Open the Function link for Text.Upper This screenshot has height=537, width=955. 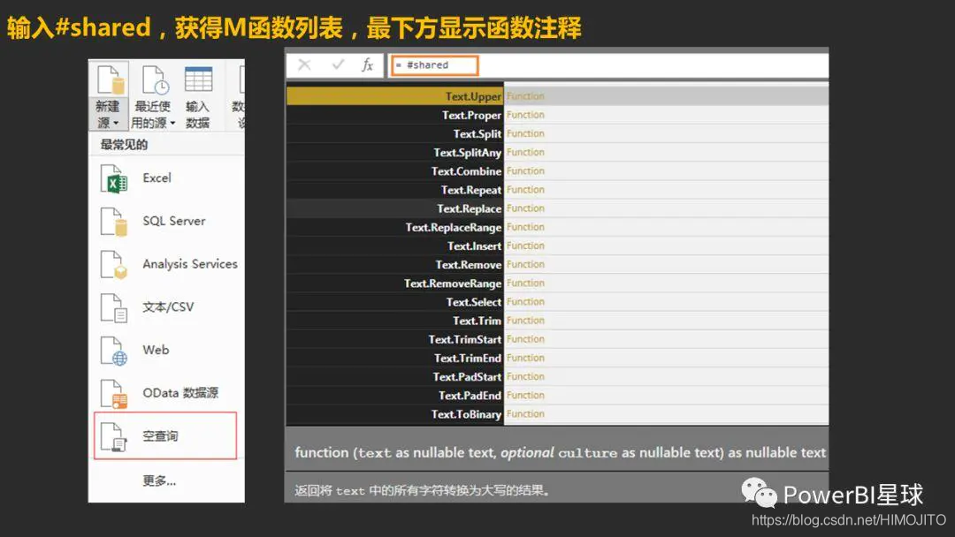click(x=525, y=96)
